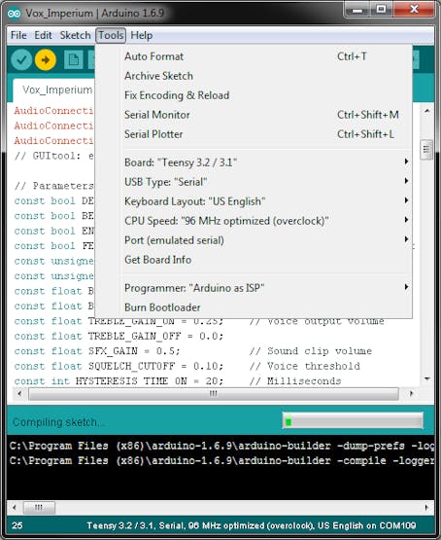Select Get Board Info
441x540 pixels.
(x=254, y=260)
